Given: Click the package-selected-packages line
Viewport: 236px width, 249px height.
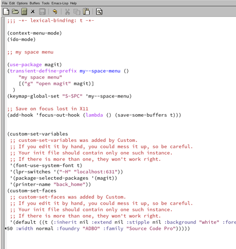Looking at the screenshot, I should pyautogui.click(x=64, y=178).
